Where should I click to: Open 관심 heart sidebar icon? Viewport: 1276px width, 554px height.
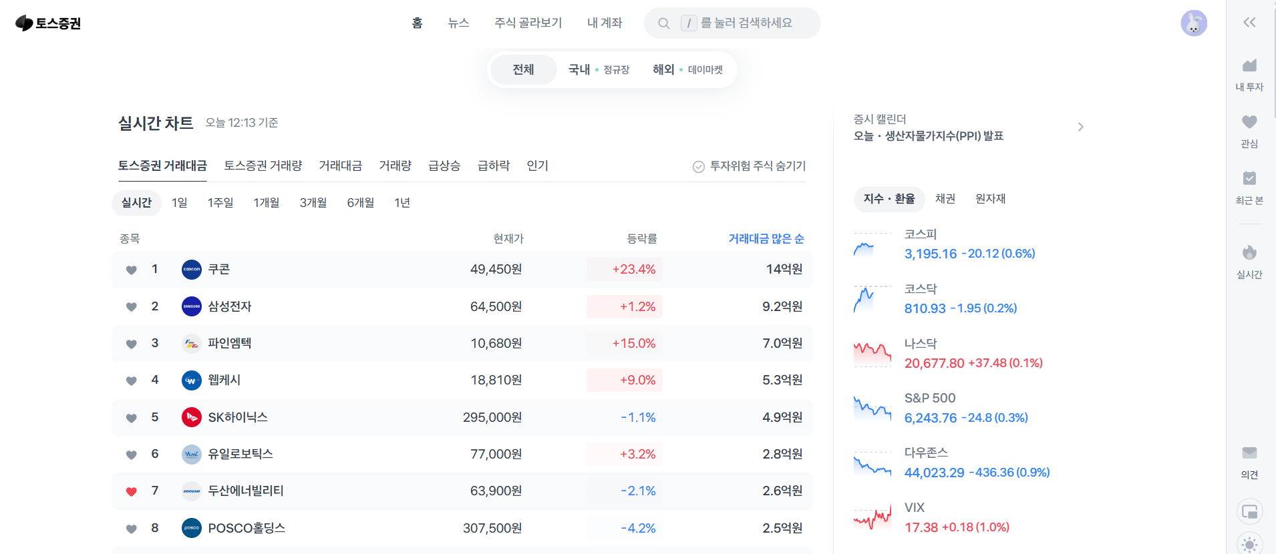(1249, 122)
